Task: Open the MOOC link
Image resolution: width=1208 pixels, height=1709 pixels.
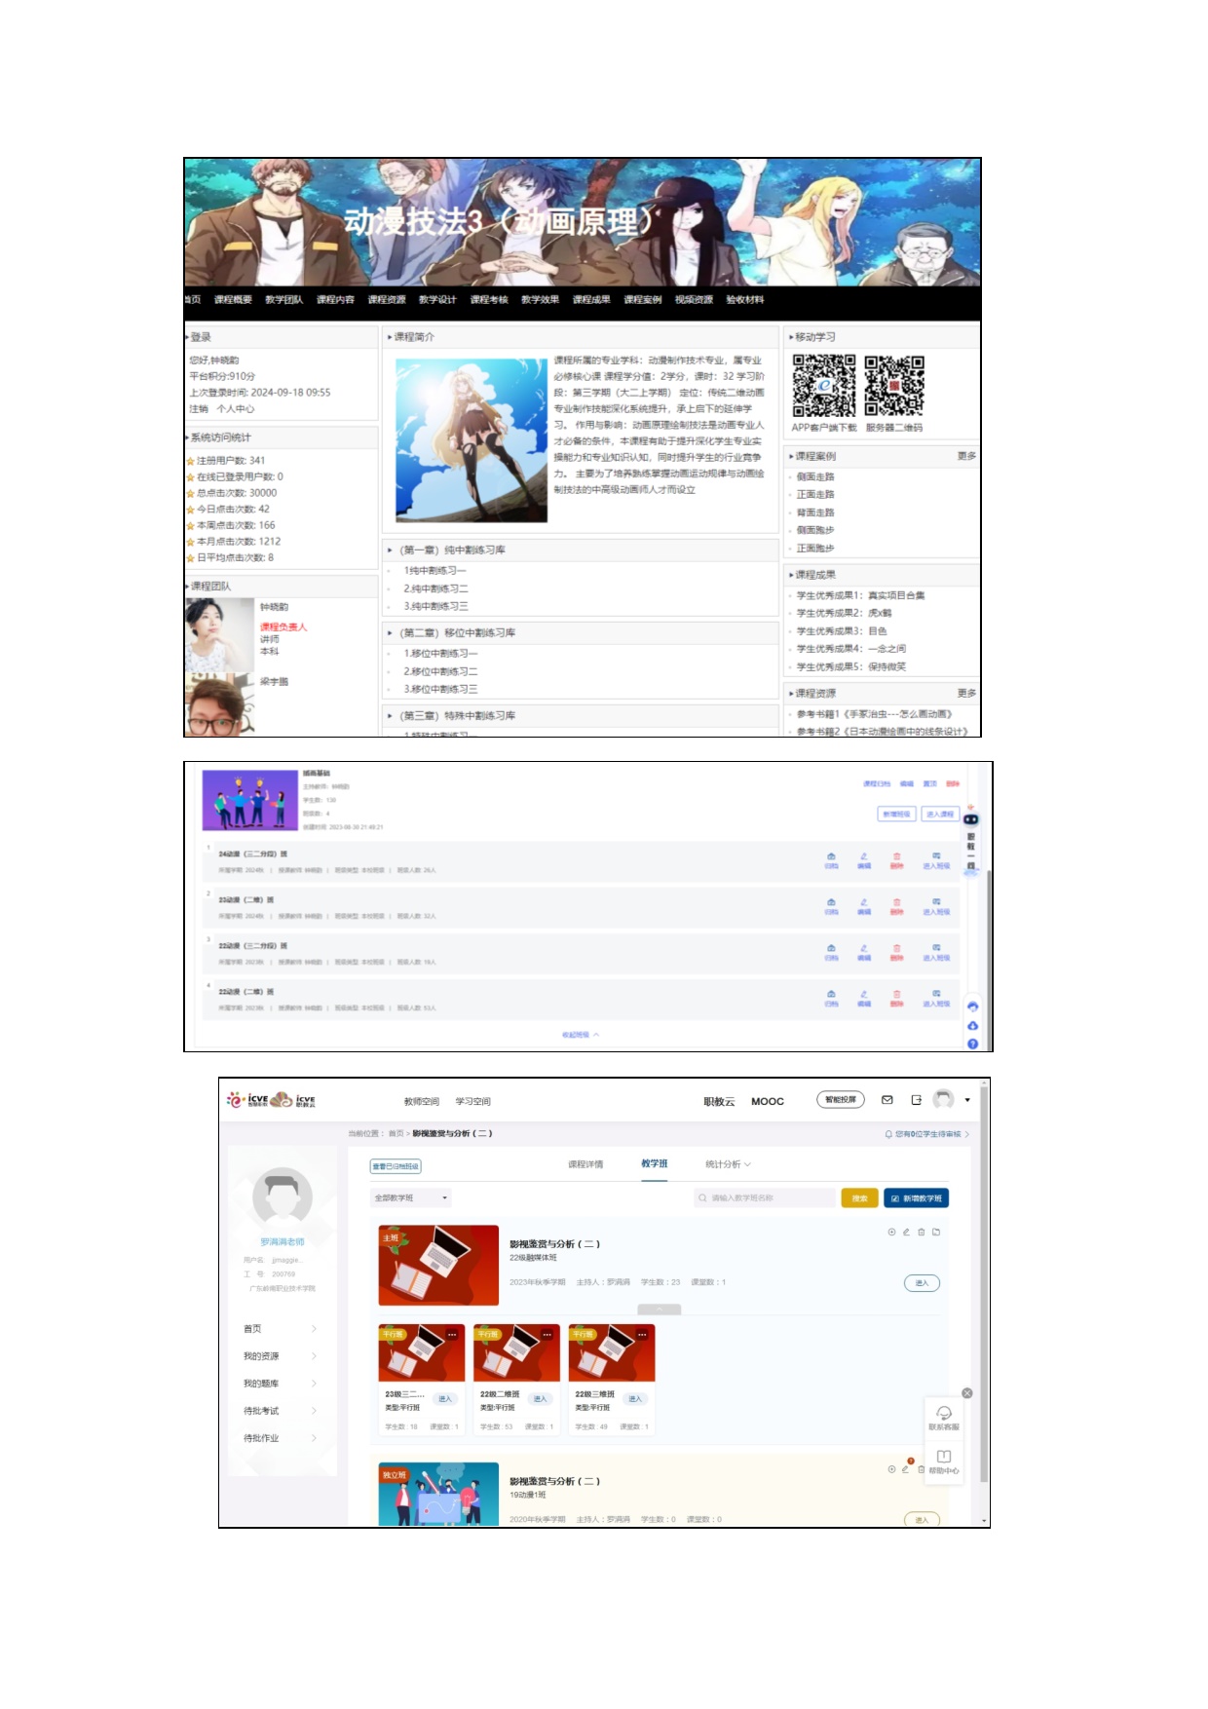Action: (768, 1101)
